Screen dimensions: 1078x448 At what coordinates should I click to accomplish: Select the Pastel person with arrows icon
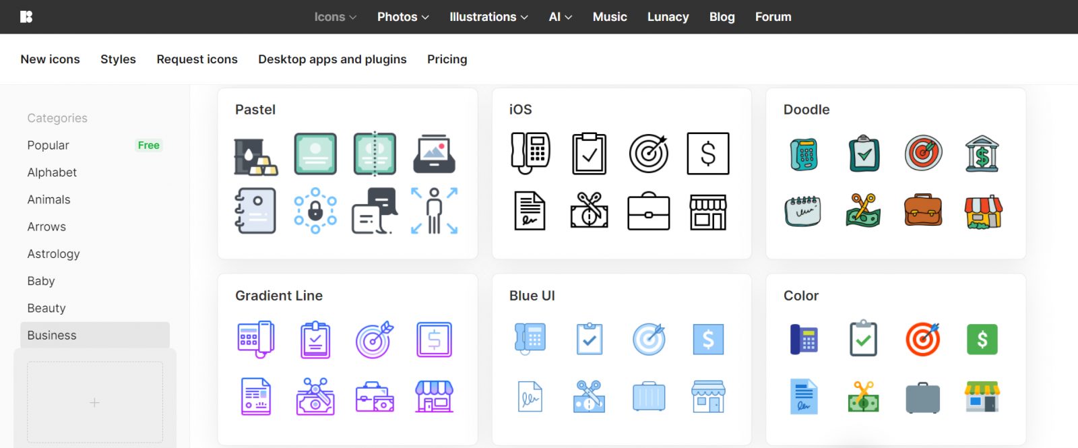pyautogui.click(x=435, y=211)
